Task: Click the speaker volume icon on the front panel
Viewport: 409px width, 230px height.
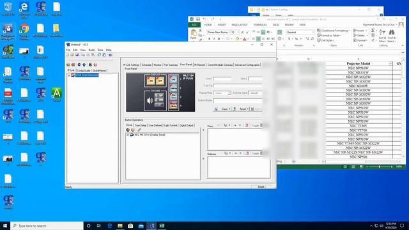Action: (150, 101)
